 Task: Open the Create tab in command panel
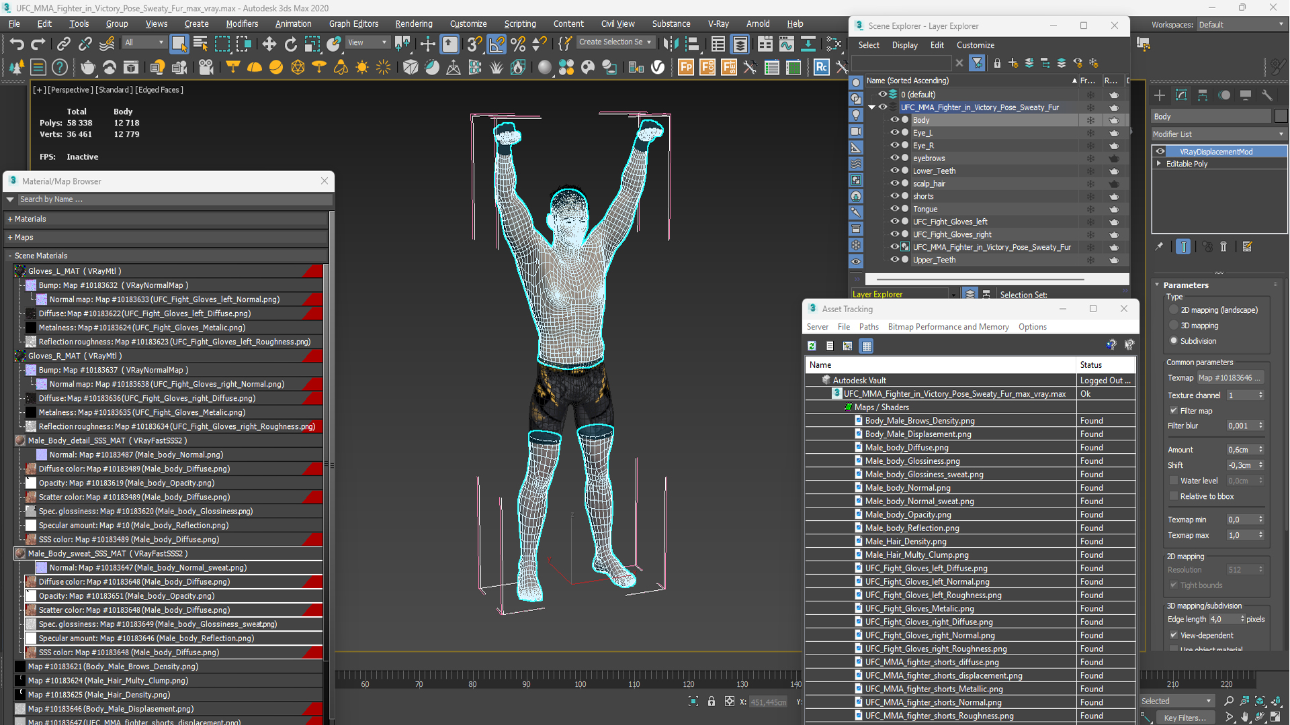tap(1160, 95)
